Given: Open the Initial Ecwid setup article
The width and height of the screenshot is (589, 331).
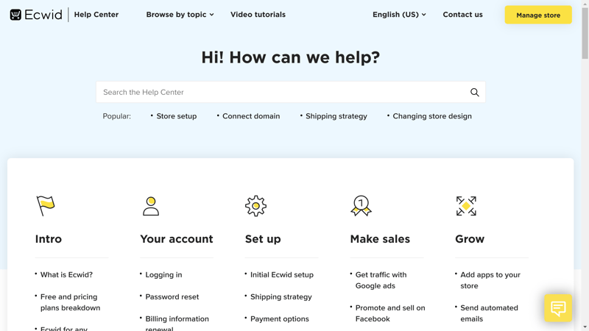Looking at the screenshot, I should 282,274.
